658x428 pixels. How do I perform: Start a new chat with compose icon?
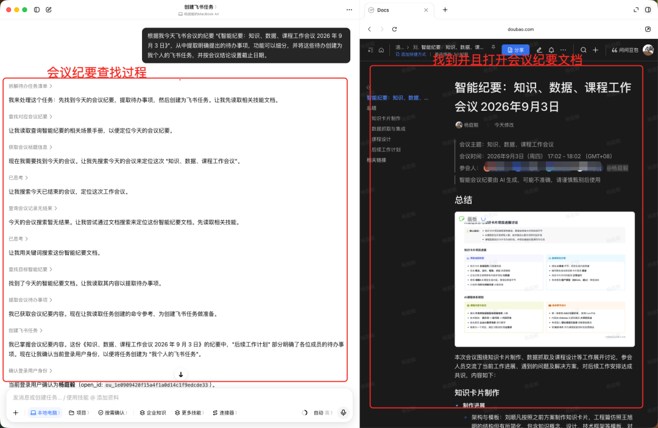pyautogui.click(x=49, y=10)
